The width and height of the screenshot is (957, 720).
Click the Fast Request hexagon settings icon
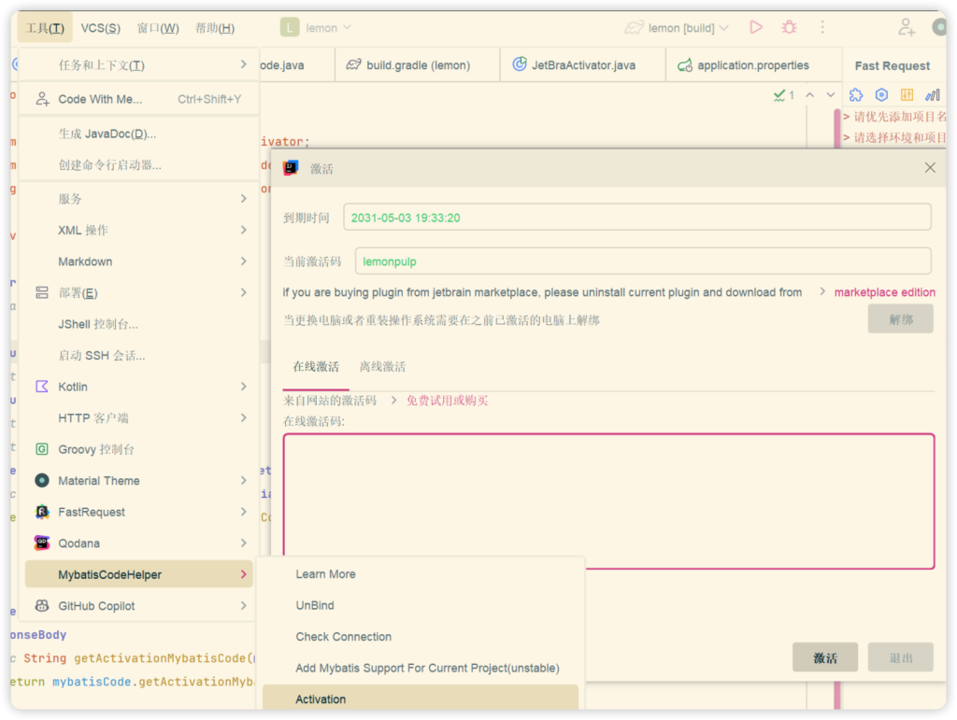881,95
